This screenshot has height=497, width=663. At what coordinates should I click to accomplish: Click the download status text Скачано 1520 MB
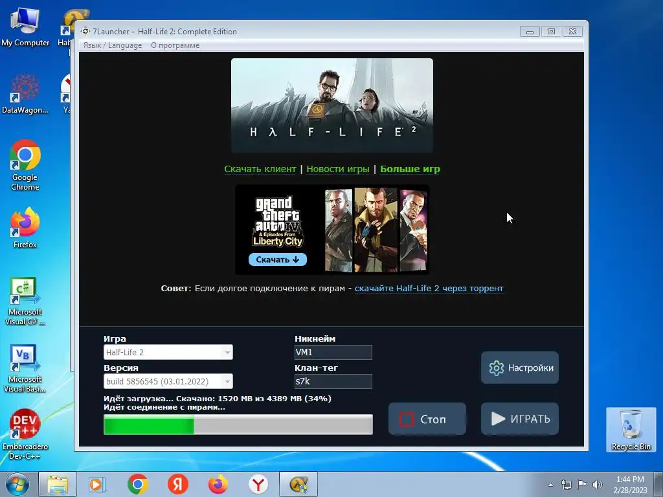218,399
